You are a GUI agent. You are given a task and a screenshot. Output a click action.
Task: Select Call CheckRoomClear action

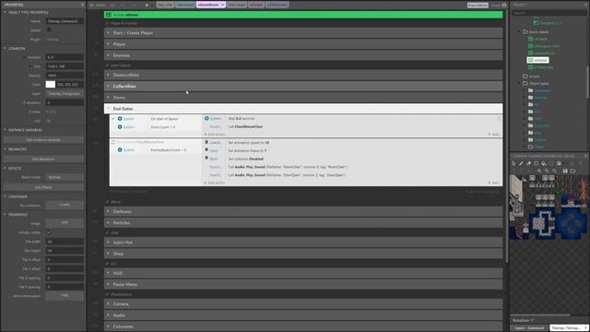point(246,127)
